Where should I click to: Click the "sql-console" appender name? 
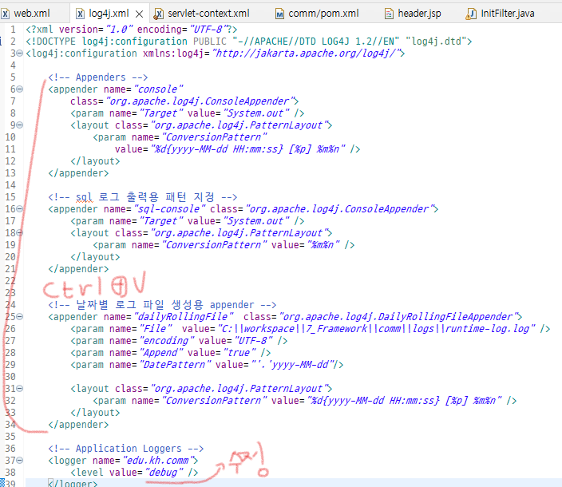click(x=169, y=209)
